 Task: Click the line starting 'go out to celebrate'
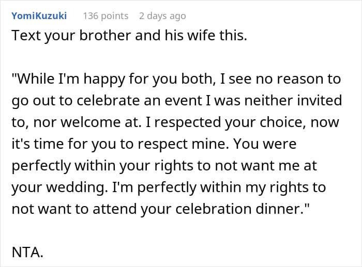[x=177, y=101]
